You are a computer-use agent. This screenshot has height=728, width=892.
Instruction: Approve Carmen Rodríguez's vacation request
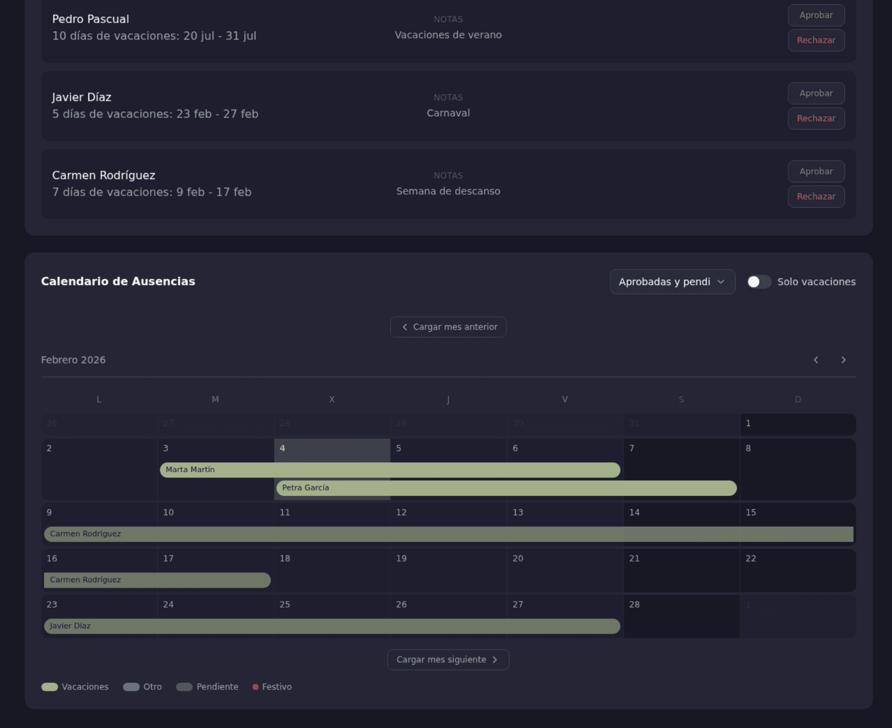click(x=816, y=171)
